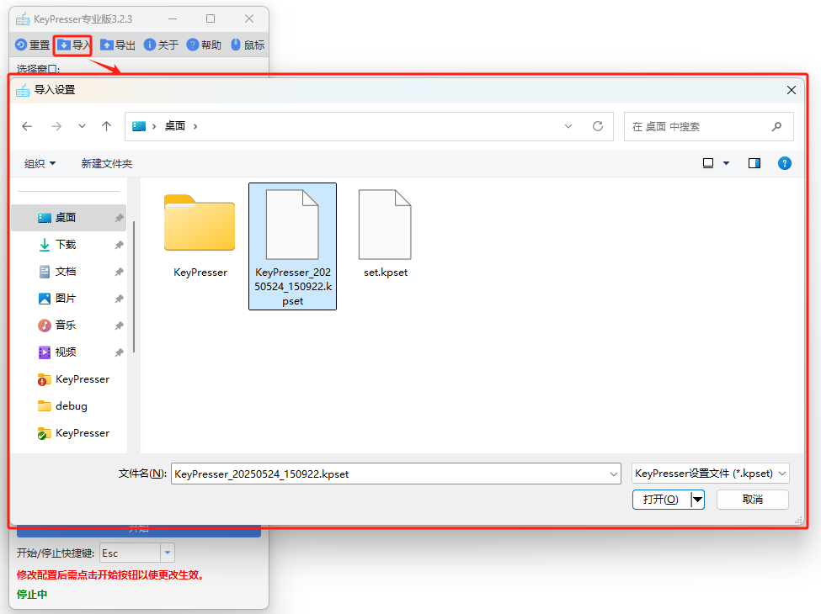The image size is (821, 614).
Task: Click the magnifier search icon
Action: [x=776, y=126]
